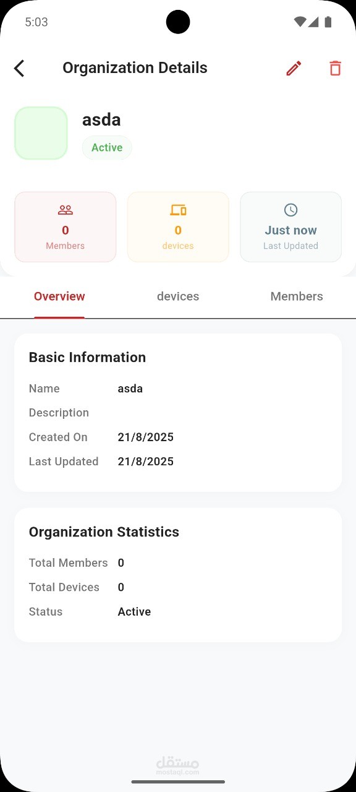Tap the battery icon in status bar
Viewport: 356px width, 792px height.
click(328, 22)
